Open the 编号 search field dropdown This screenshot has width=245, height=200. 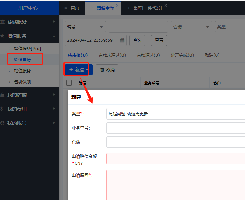point(85,27)
